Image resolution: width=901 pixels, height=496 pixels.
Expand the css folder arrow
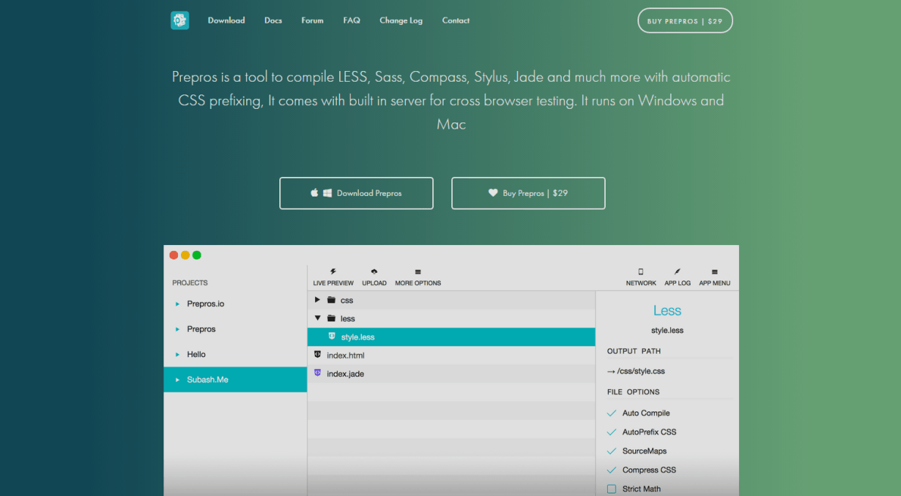coord(317,299)
